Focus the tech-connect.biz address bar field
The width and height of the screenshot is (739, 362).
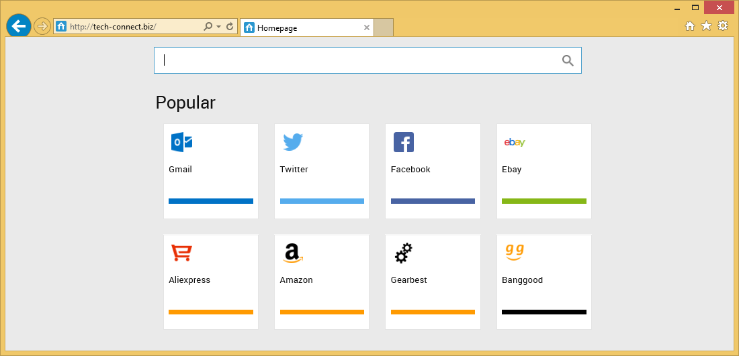[134, 27]
